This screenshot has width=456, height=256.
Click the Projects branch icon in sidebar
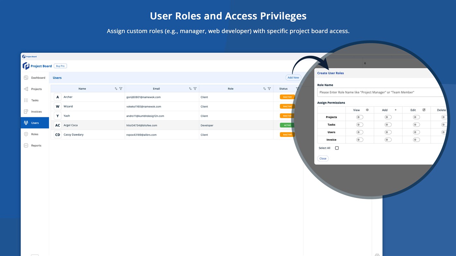(25, 89)
